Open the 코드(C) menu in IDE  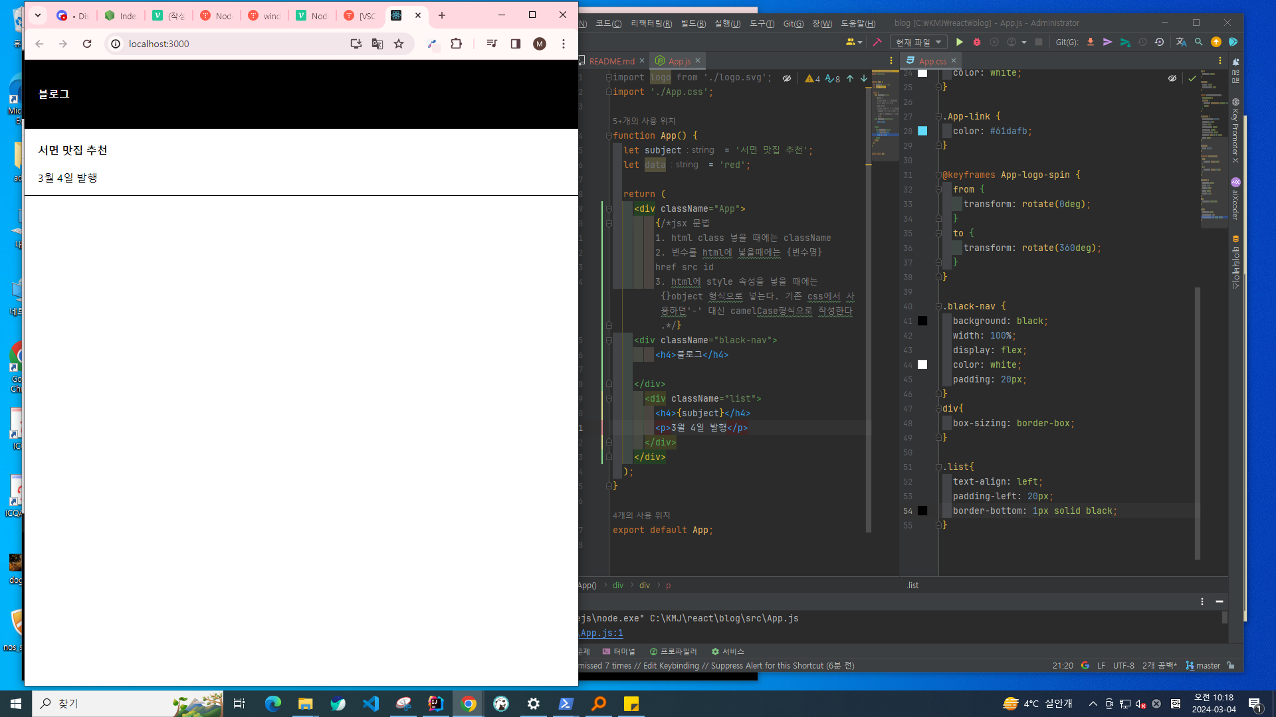tap(608, 23)
